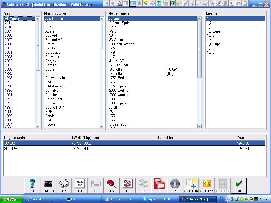The image size is (271, 203).
Task: Pick DAF-Leyland from manufacturers
Action: (x=72, y=86)
